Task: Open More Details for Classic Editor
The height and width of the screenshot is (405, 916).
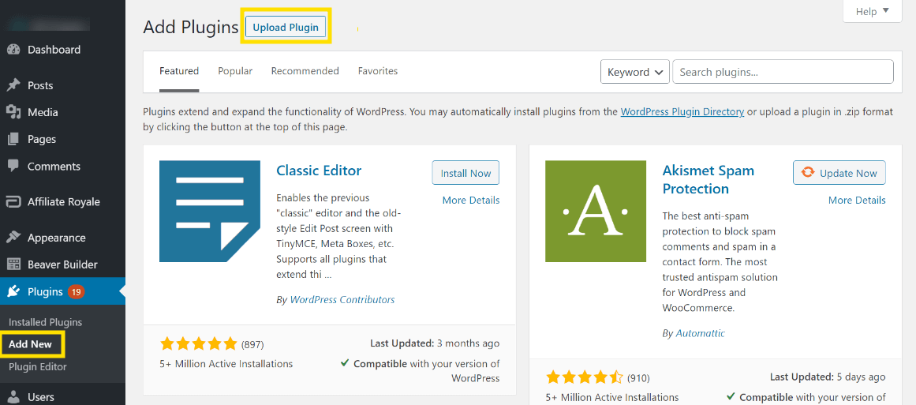Action: [471, 200]
